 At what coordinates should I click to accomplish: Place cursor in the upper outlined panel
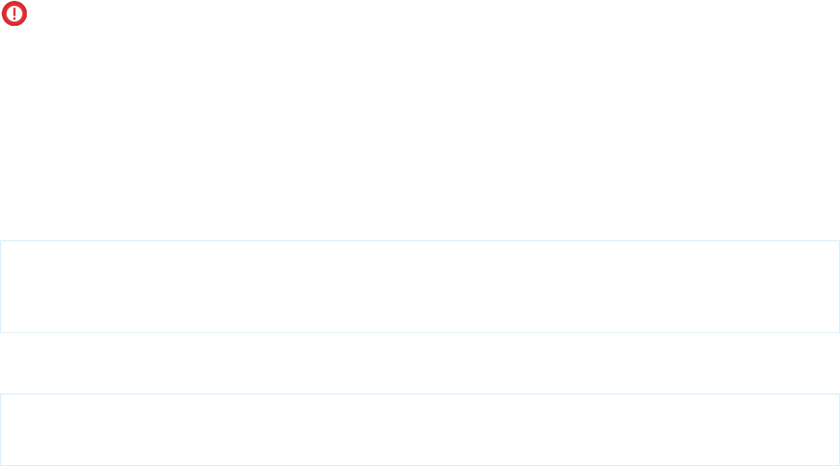pyautogui.click(x=420, y=287)
